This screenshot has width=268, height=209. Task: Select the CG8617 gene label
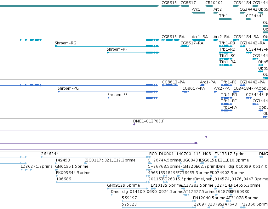(188, 3)
